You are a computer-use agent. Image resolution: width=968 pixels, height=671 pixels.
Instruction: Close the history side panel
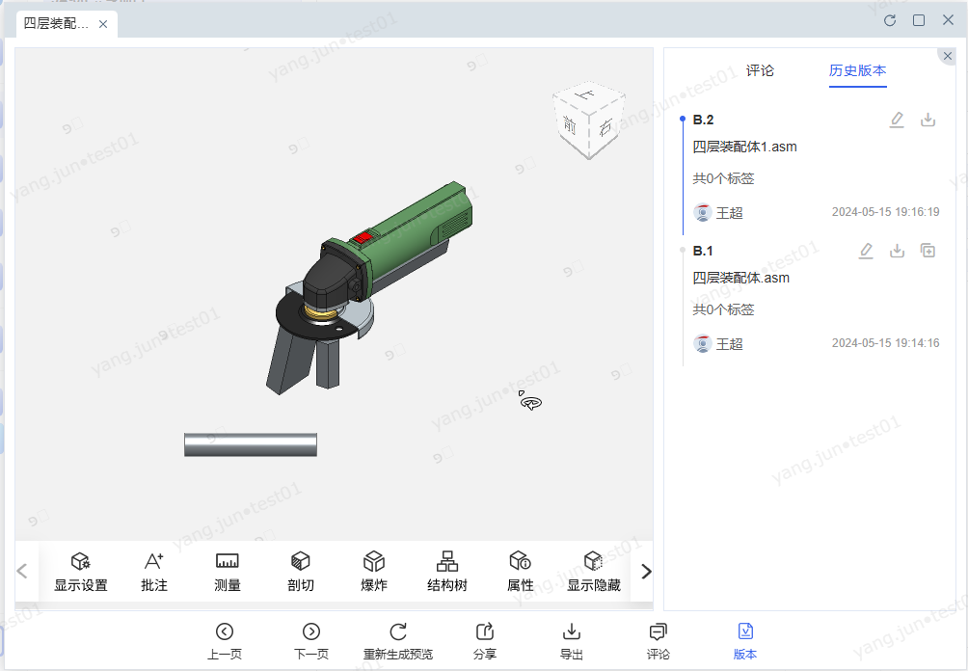click(948, 56)
